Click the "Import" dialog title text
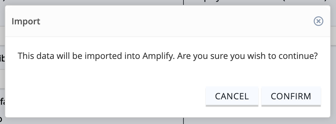 click(x=26, y=22)
